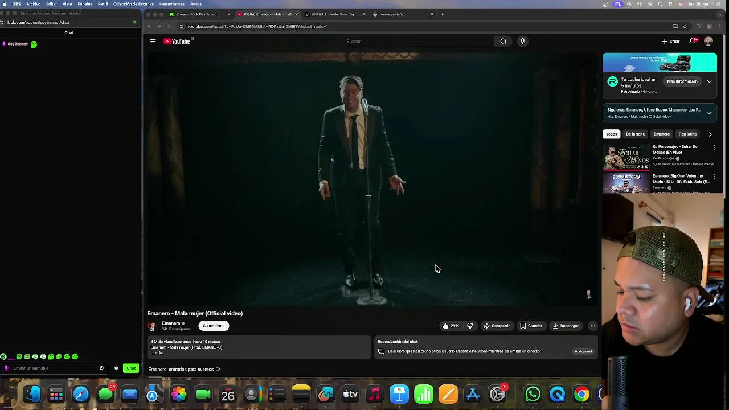
Task: Expand the Mix playlist queue panel
Action: tap(709, 113)
